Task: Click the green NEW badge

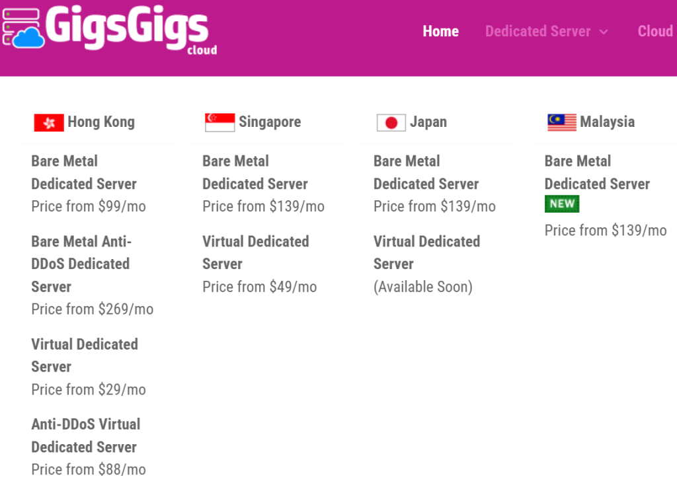Action: [562, 204]
